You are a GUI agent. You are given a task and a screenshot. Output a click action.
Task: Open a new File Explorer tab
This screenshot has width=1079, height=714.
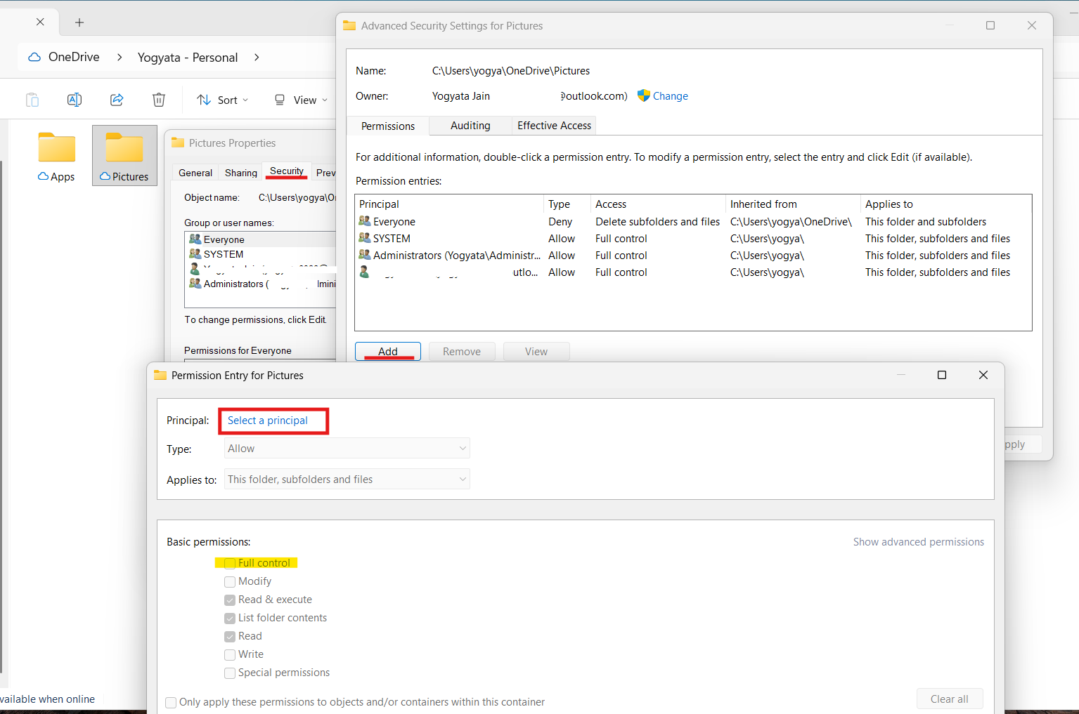pyautogui.click(x=79, y=22)
